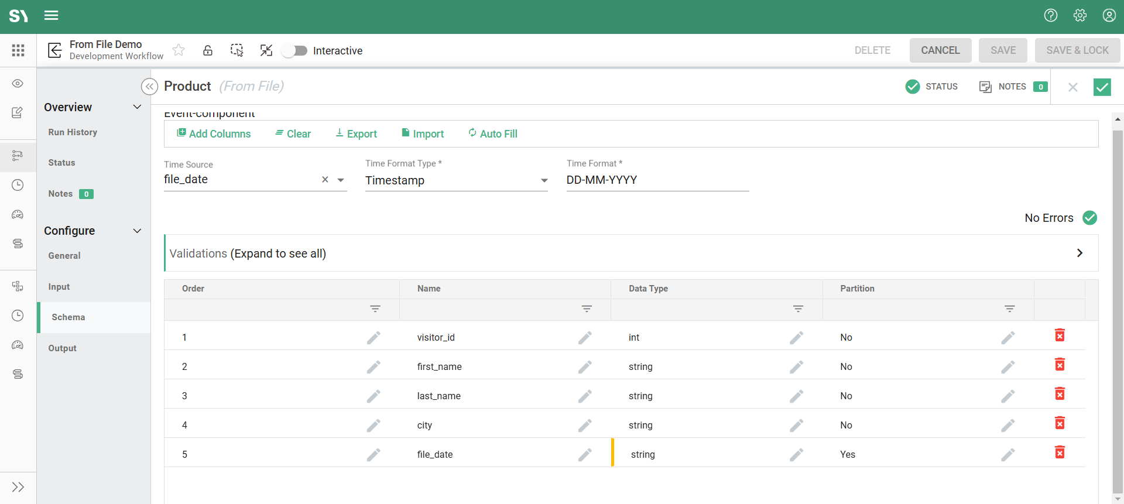Click the Time Format input field

[657, 180]
